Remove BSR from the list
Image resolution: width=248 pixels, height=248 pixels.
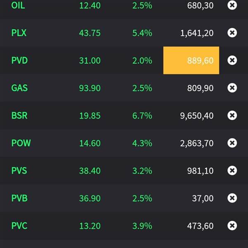click(x=232, y=116)
